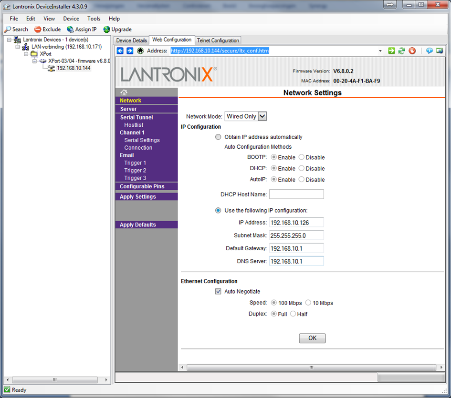Screen dimensions: 451x398
Task: Choose Use the following IP configuration
Action: pos(218,211)
